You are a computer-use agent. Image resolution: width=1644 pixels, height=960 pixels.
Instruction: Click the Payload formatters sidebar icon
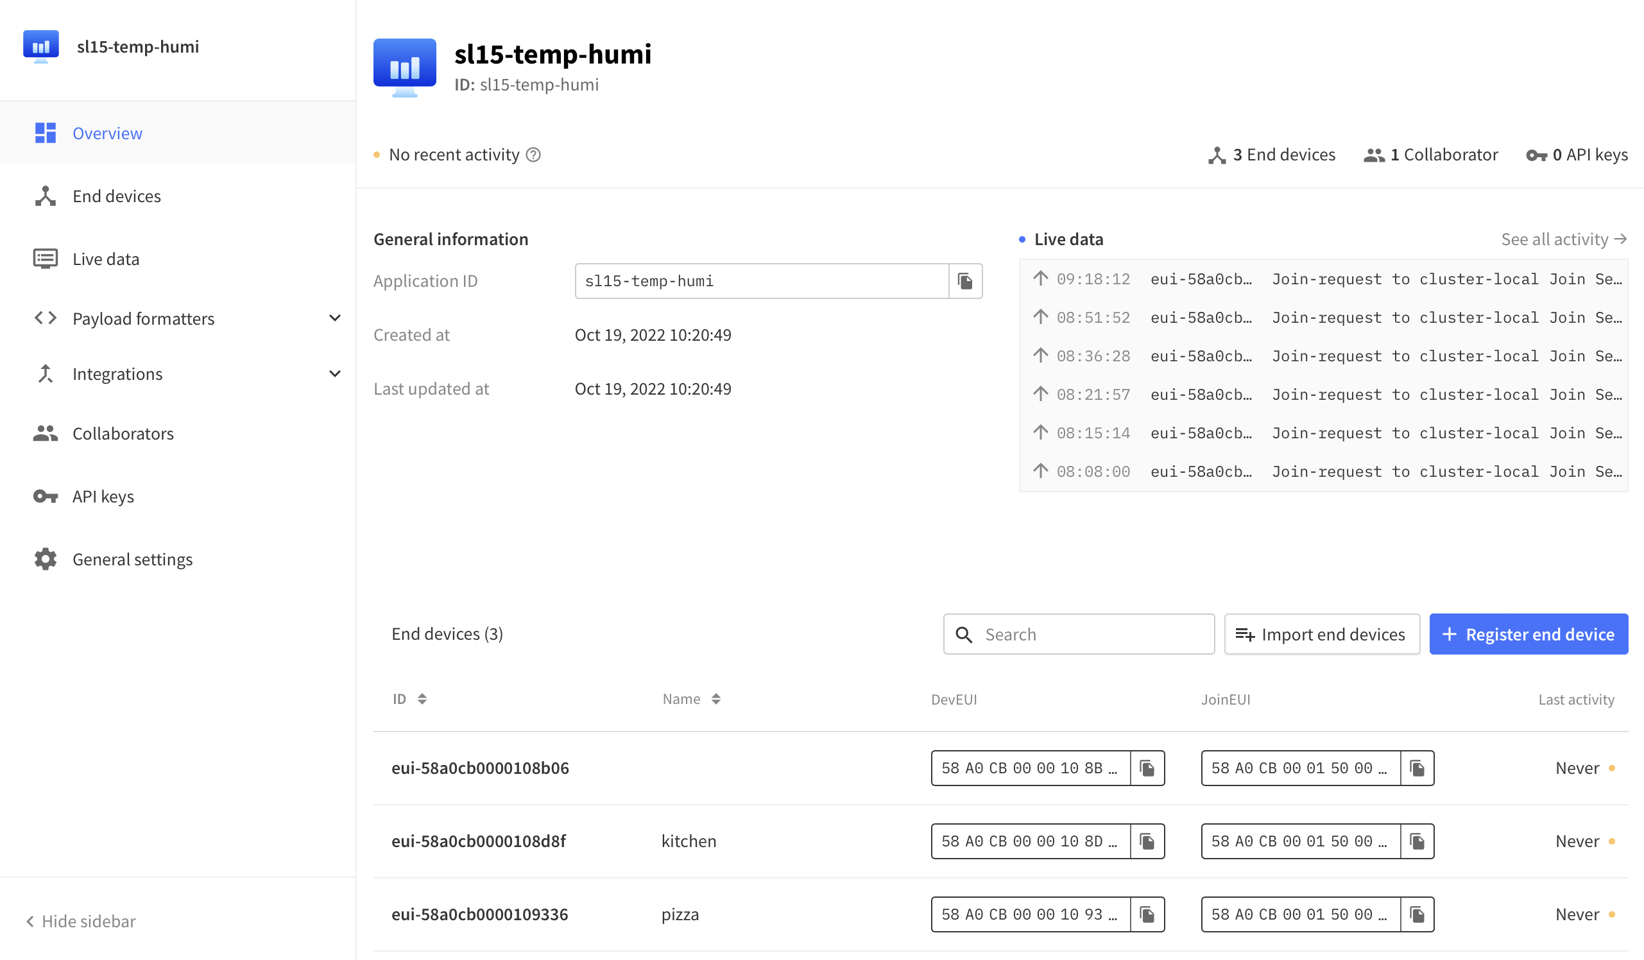(46, 318)
